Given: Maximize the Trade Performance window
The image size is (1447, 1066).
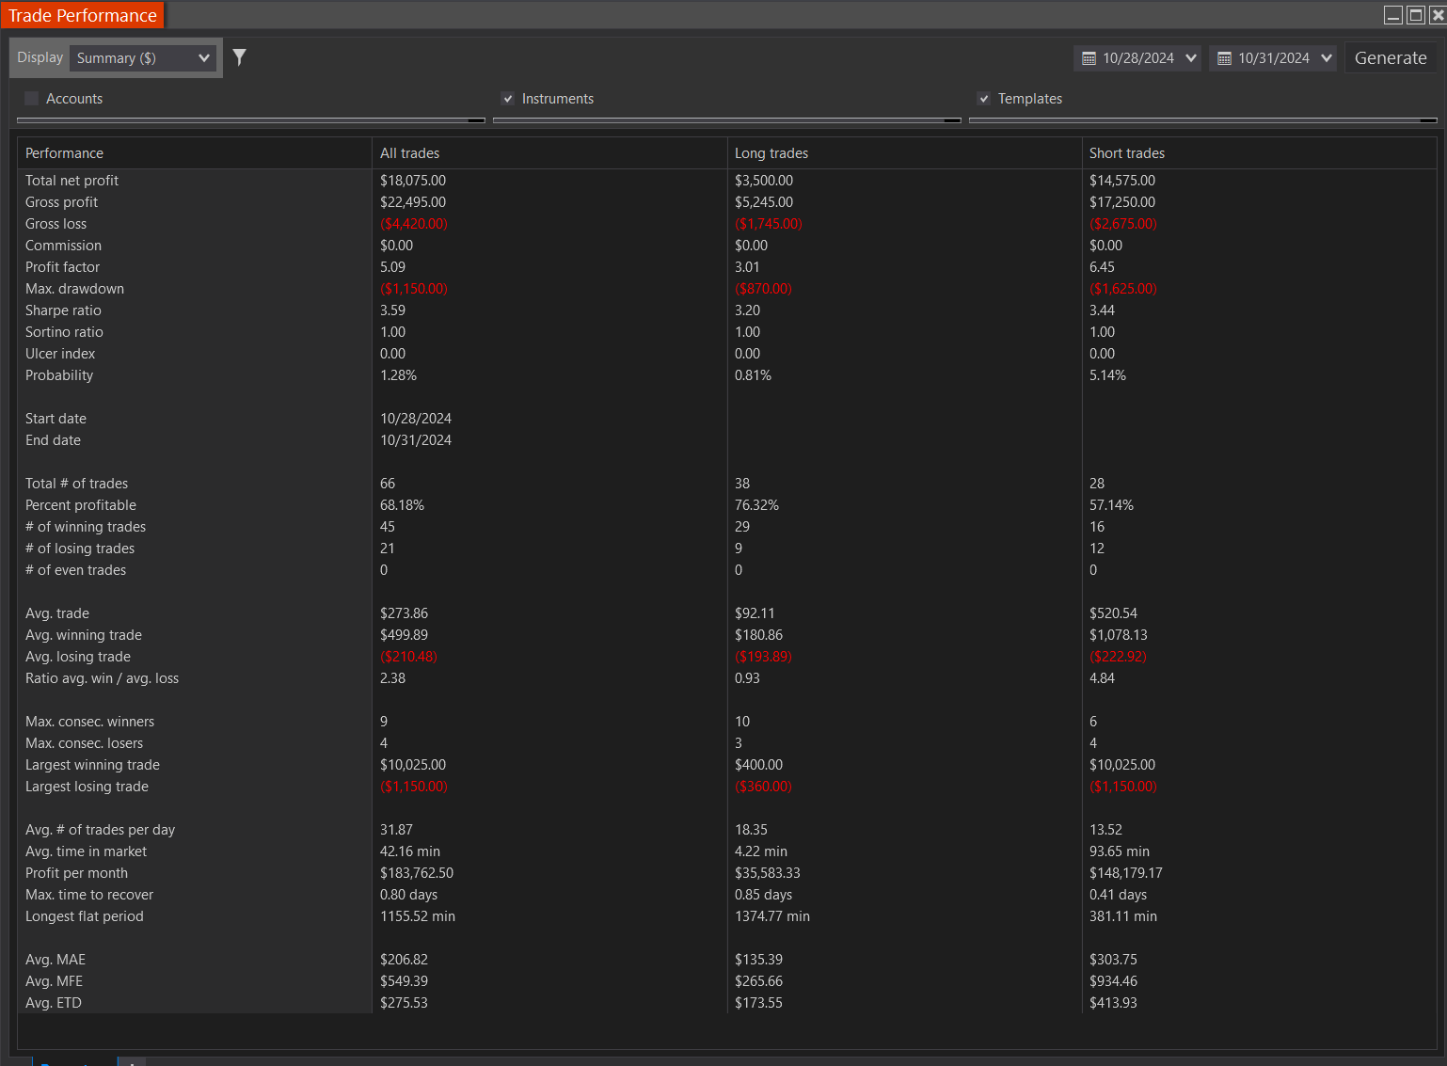Looking at the screenshot, I should click(1415, 15).
